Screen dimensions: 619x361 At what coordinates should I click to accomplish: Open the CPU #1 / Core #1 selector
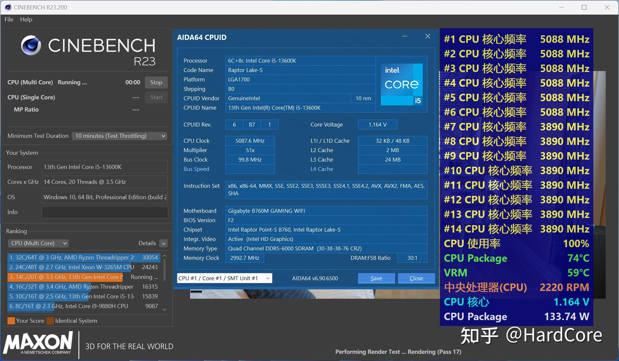point(225,278)
